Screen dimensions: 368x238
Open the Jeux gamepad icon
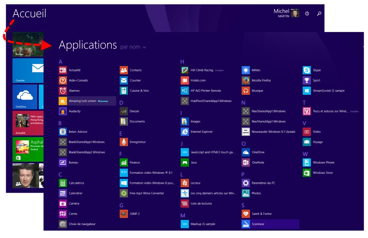pos(185,163)
